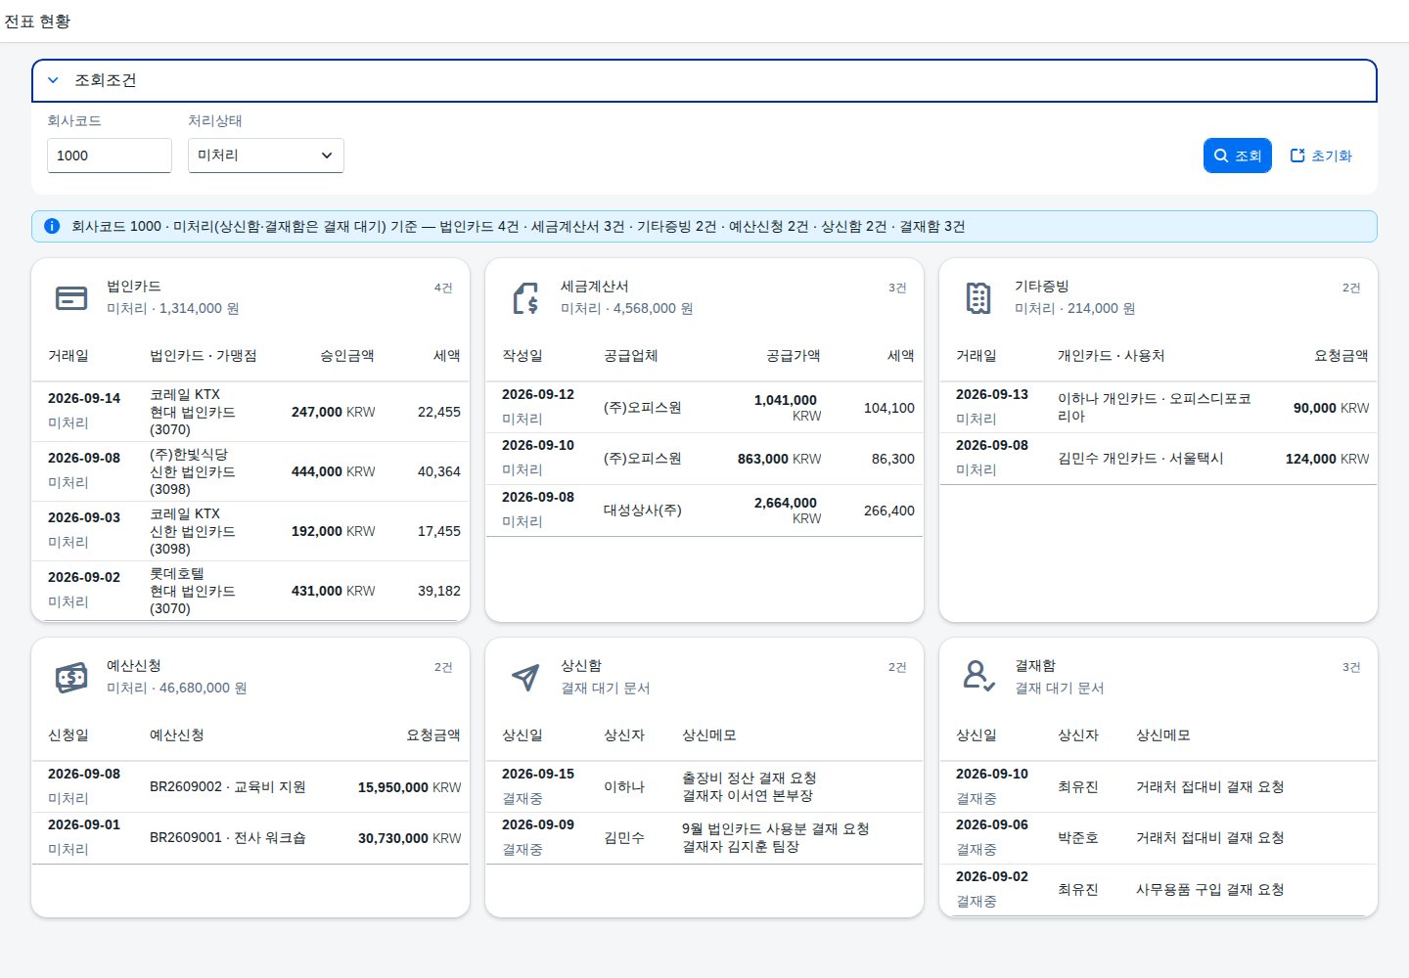Open the 처리상태 dropdown showing 미처리
The width and height of the screenshot is (1409, 978).
pyautogui.click(x=265, y=156)
